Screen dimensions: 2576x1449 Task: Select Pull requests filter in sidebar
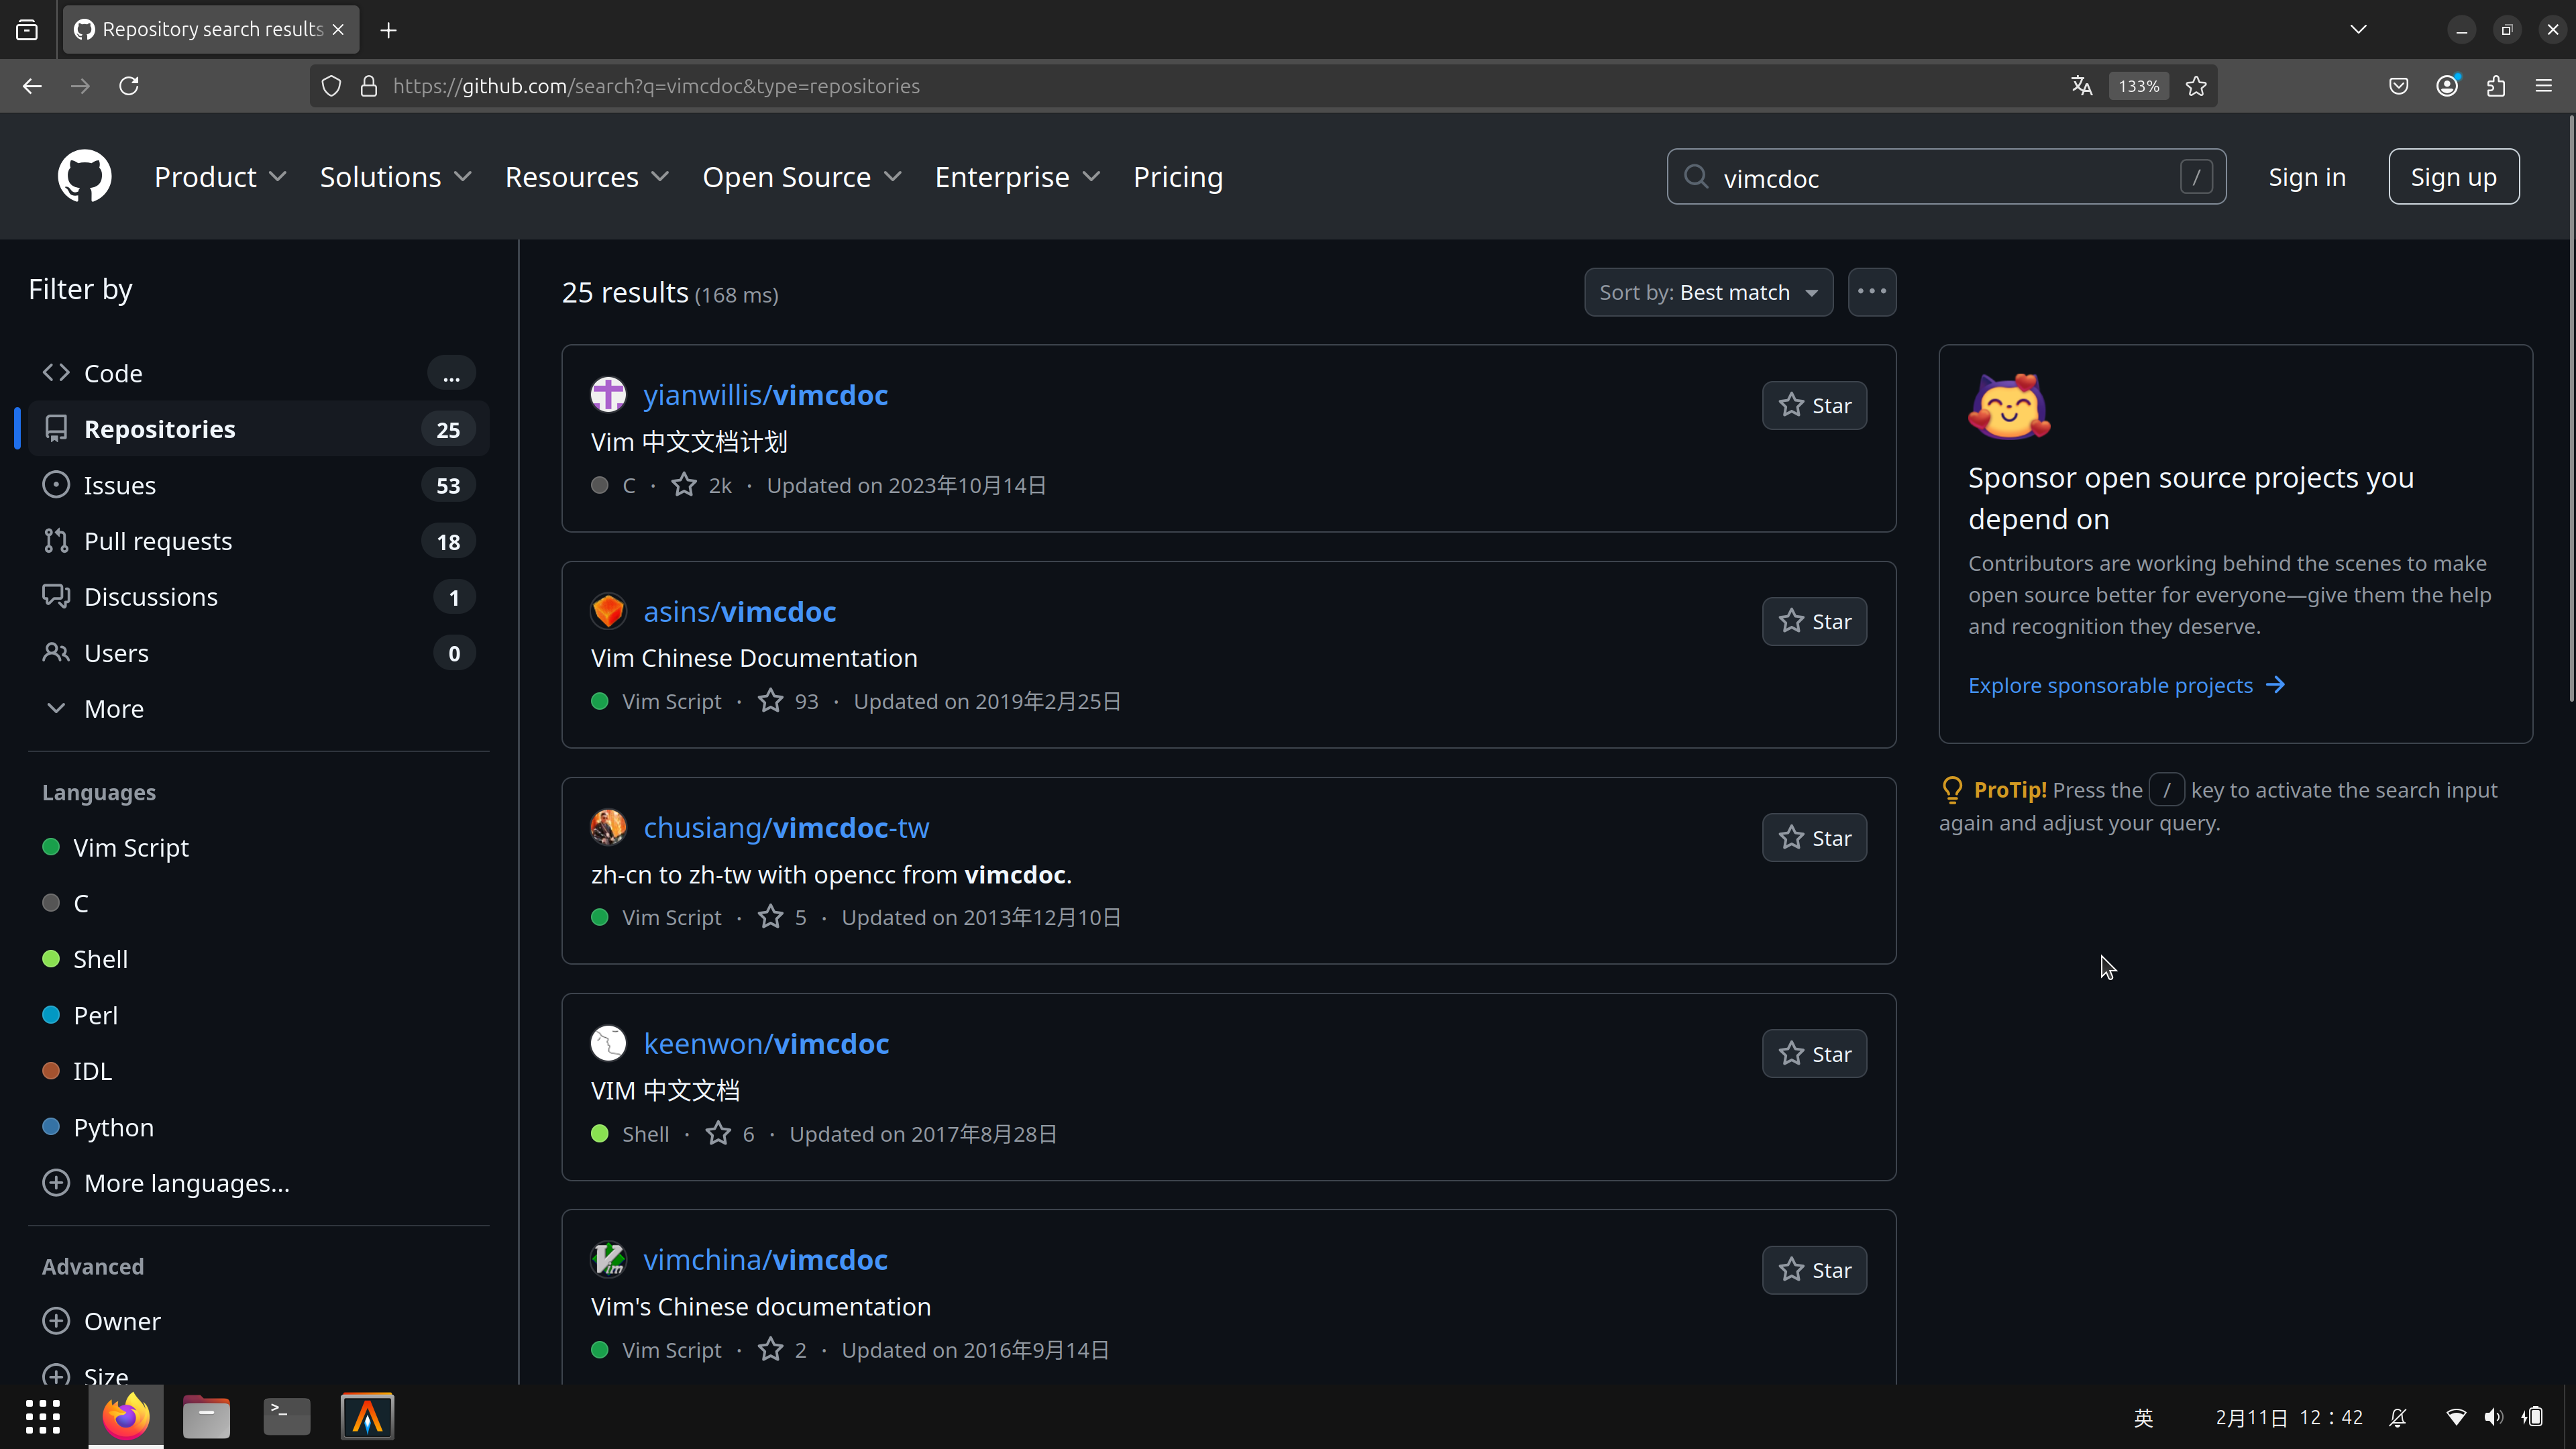[x=158, y=541]
